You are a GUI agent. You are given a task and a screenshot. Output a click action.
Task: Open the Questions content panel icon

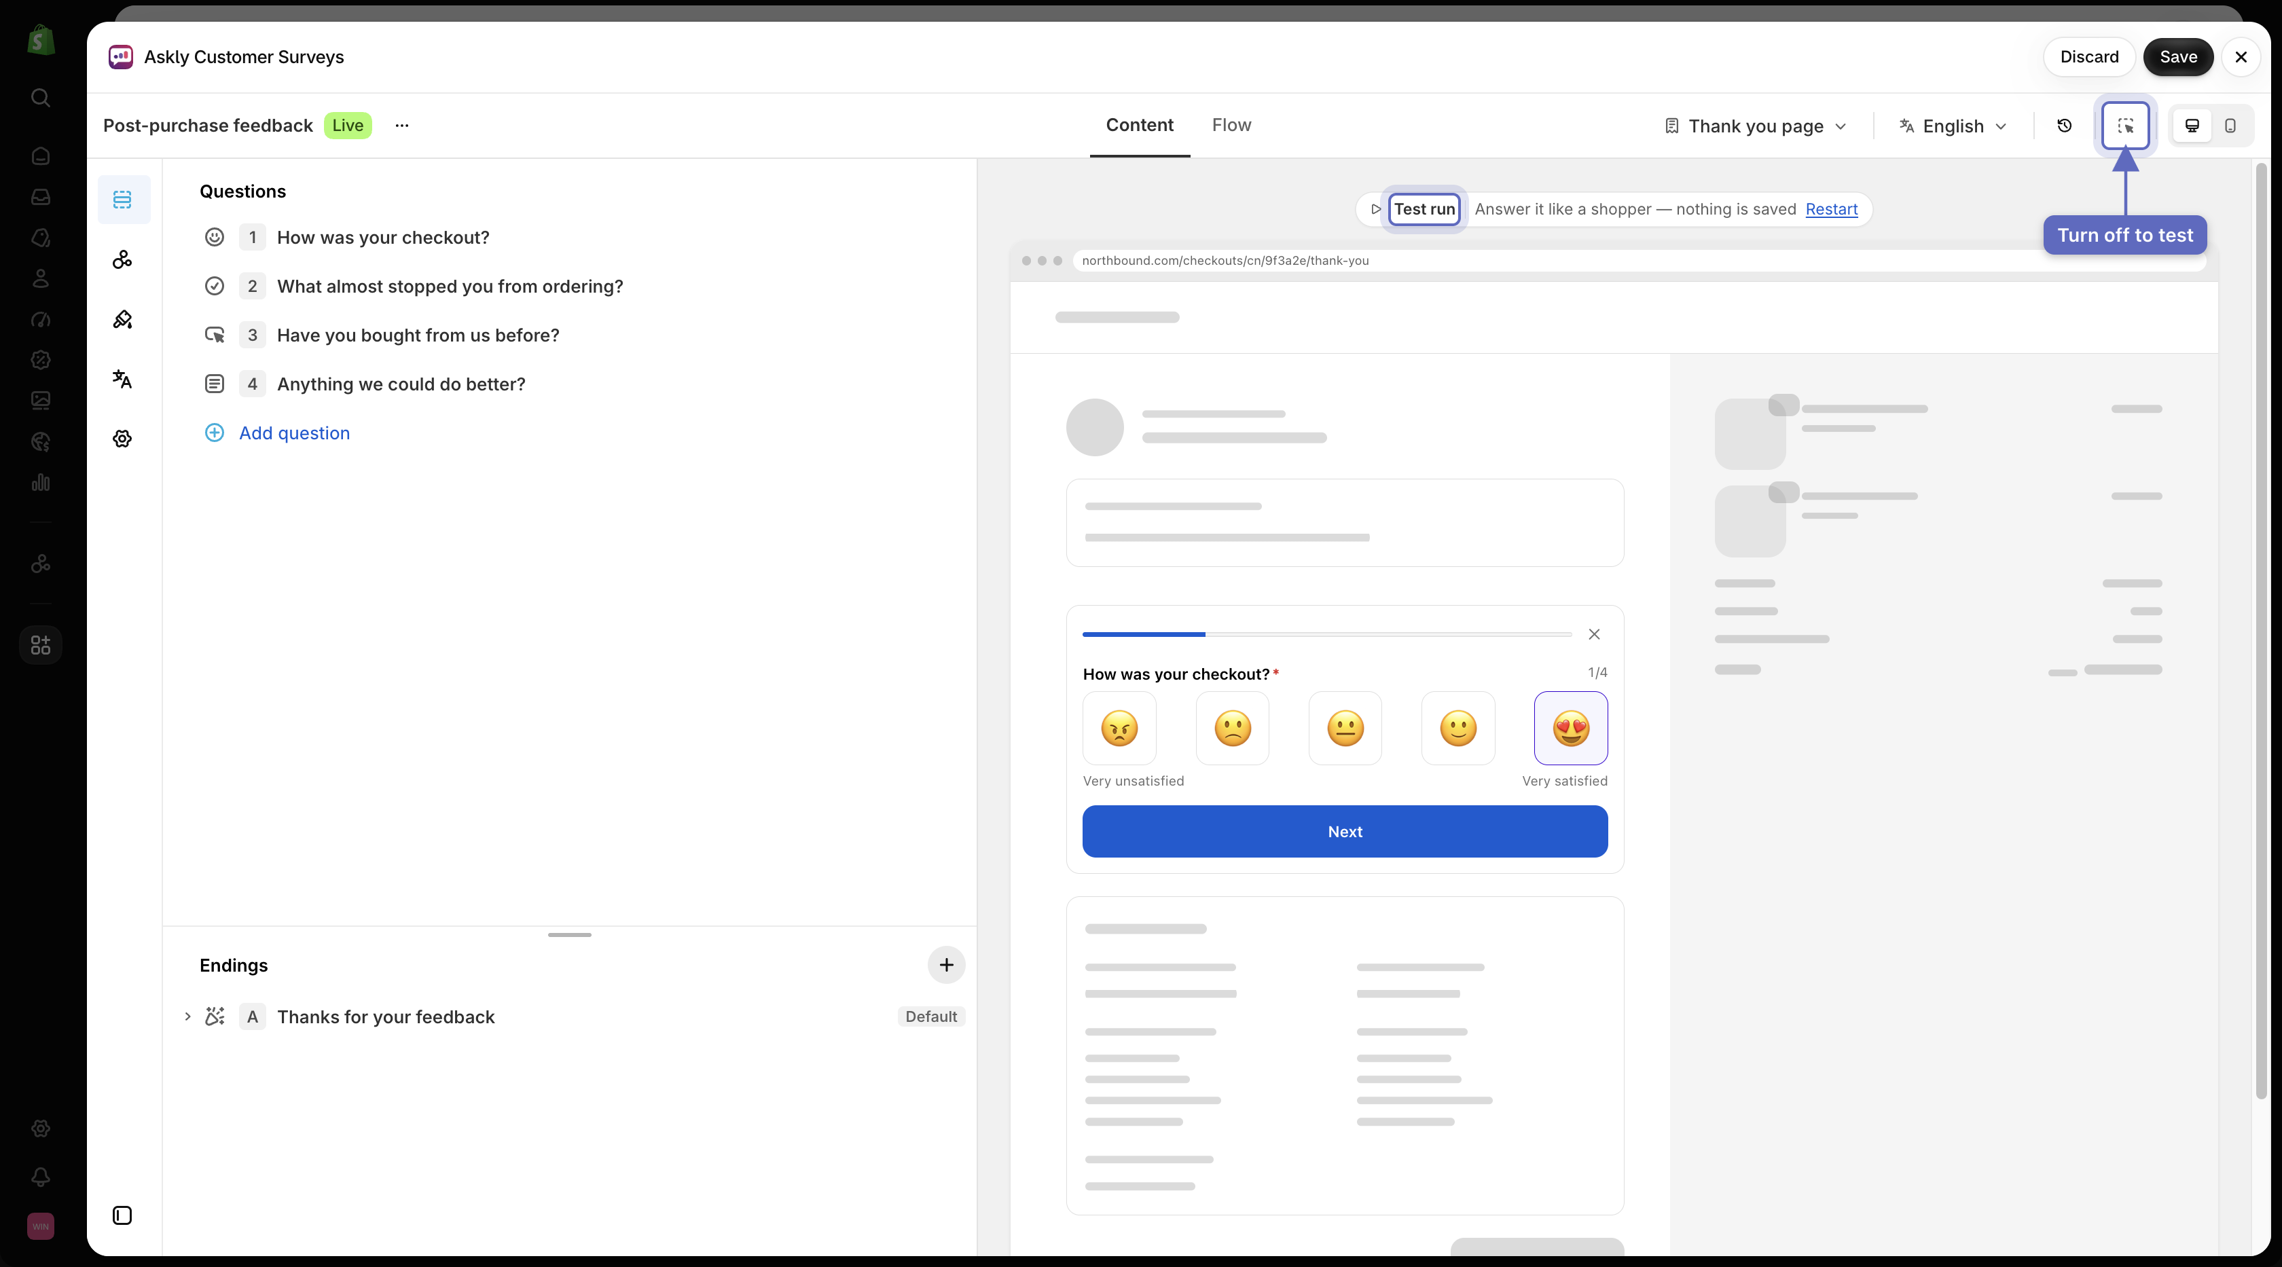point(123,199)
